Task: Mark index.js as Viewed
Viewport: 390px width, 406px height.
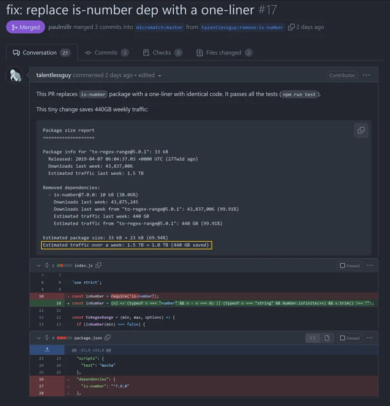Action: [x=349, y=266]
